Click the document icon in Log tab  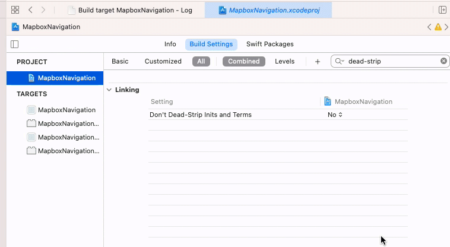point(71,10)
